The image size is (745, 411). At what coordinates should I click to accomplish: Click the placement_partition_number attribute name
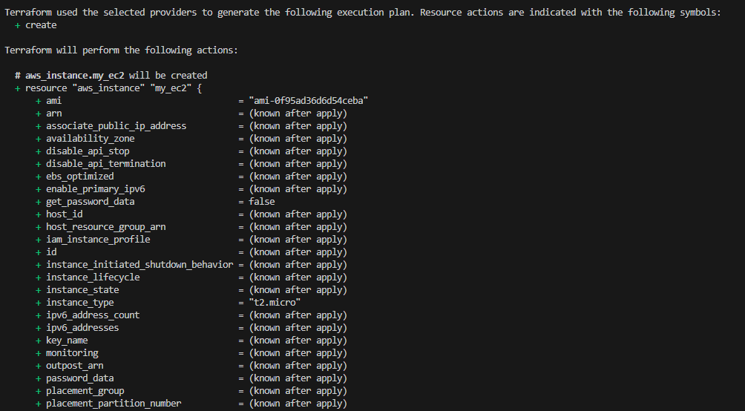pos(114,404)
